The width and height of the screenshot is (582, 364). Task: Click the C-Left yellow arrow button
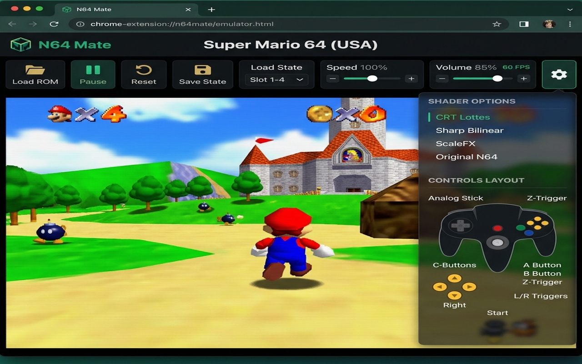click(x=439, y=287)
